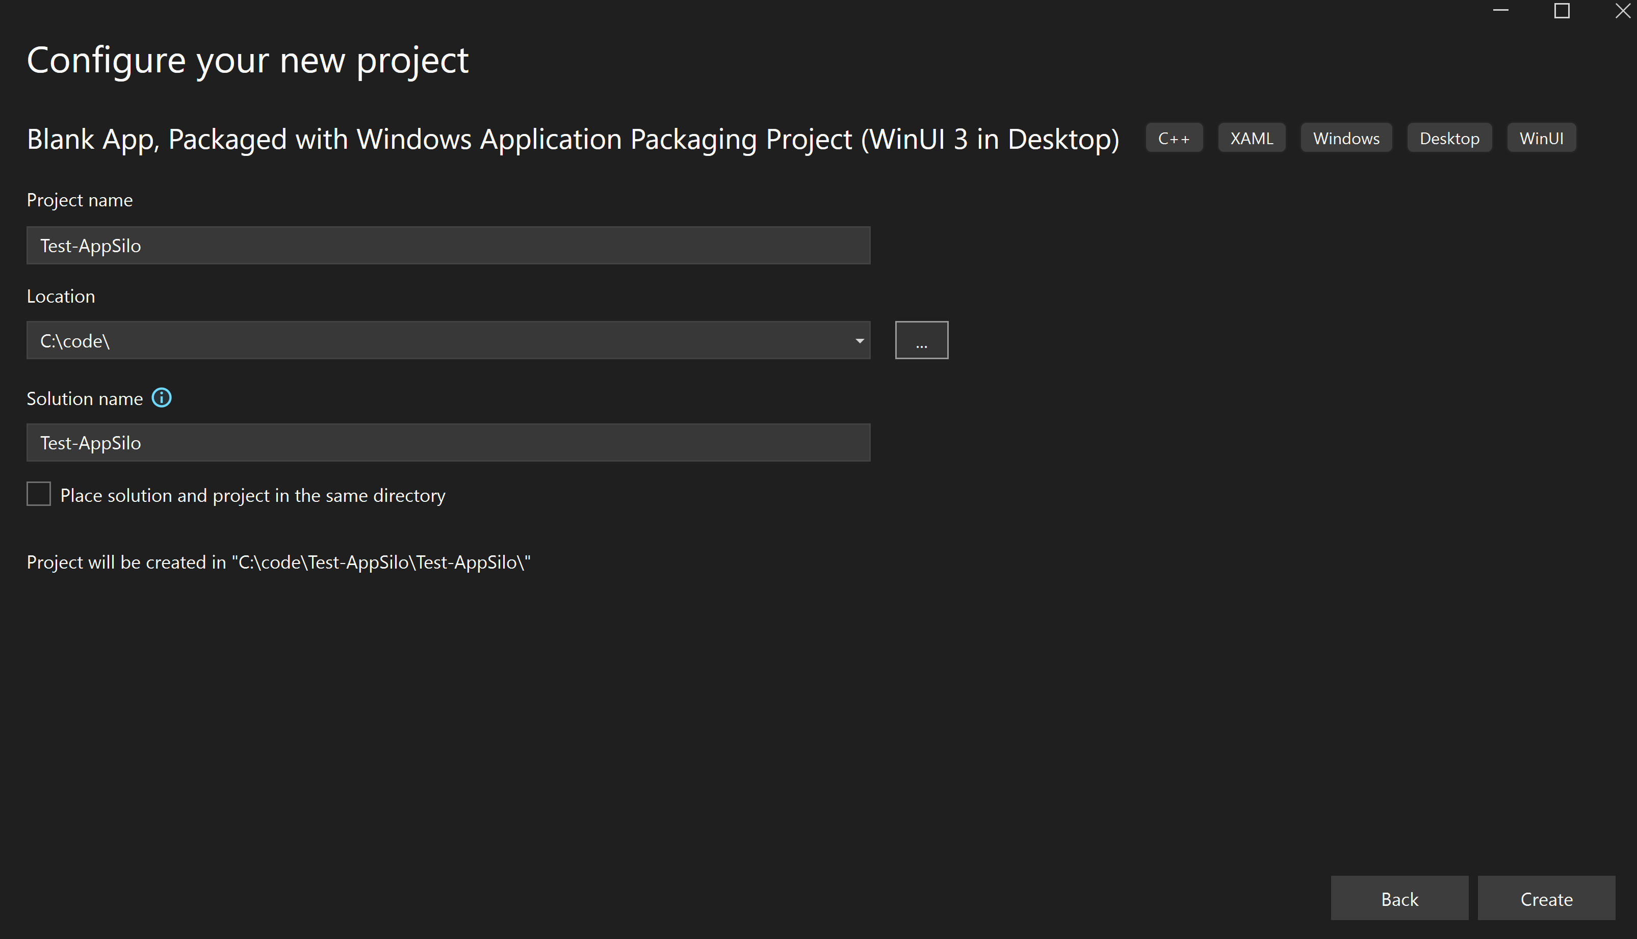Click the browse button for Location
The width and height of the screenshot is (1637, 939).
[x=921, y=340]
